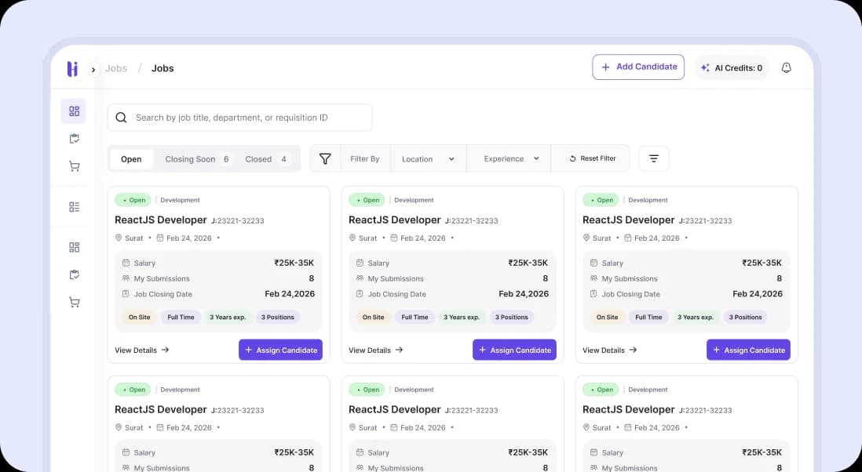Screen dimensions: 862x472
Task: Expand the sidebar with the chevron arrow
Action: [93, 70]
